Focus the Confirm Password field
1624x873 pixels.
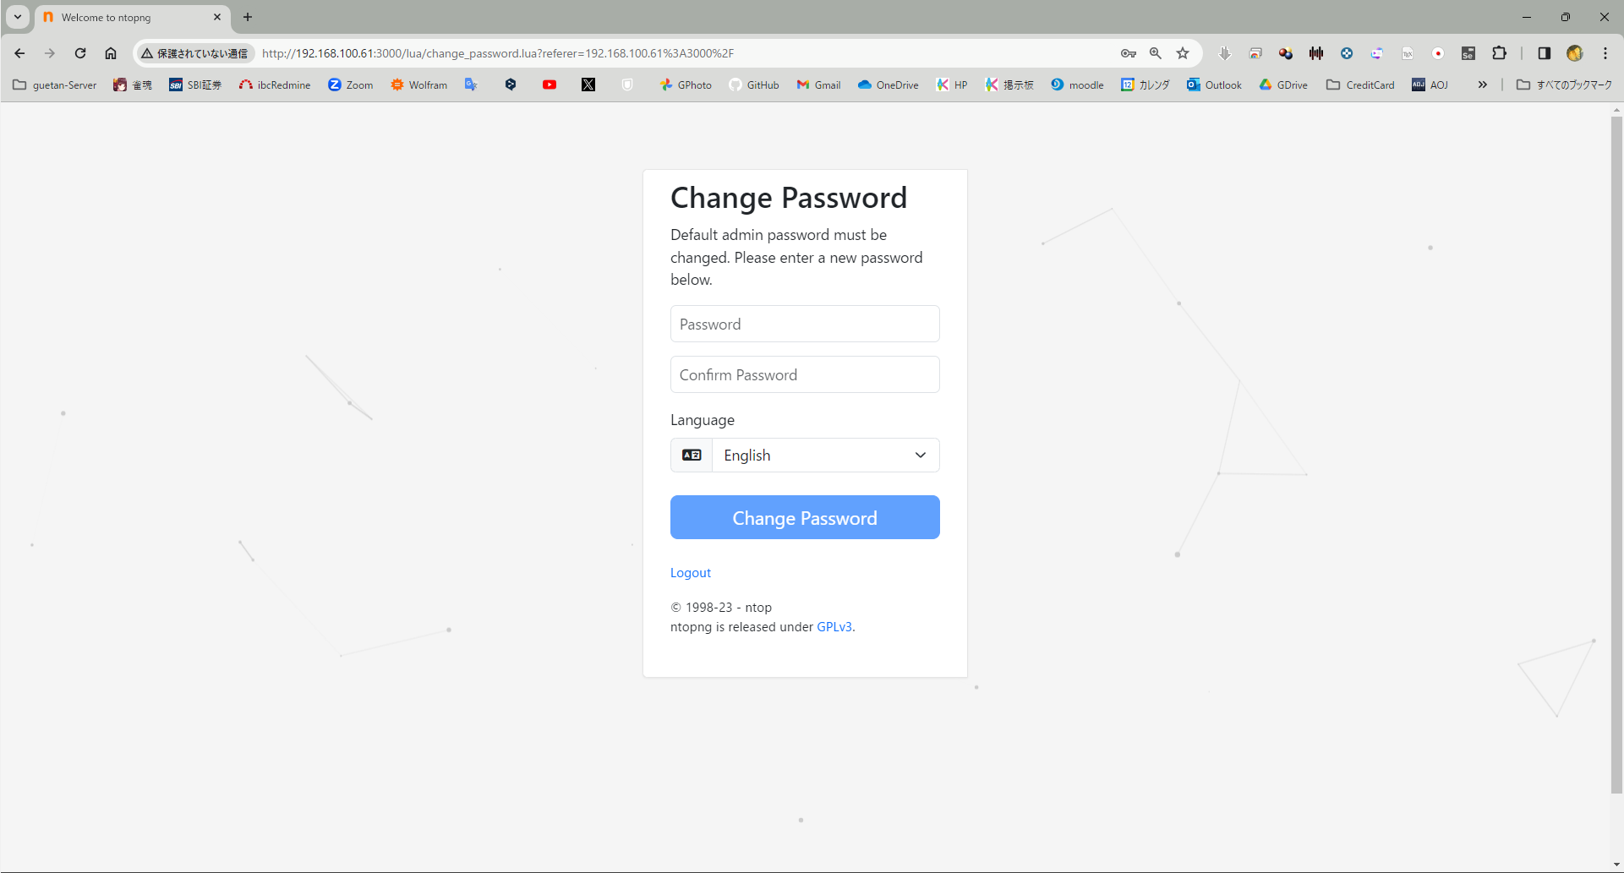tap(805, 374)
